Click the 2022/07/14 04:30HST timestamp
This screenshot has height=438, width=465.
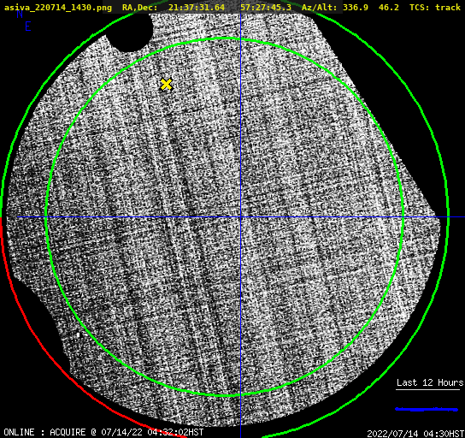415,434
